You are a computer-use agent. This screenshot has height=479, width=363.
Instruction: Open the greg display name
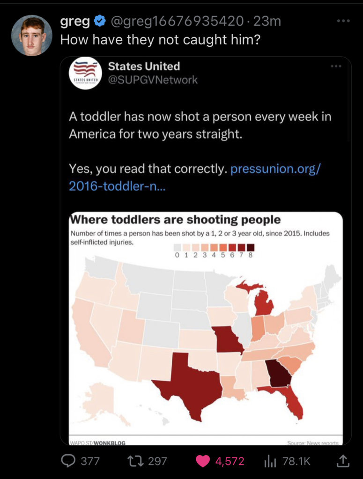75,22
